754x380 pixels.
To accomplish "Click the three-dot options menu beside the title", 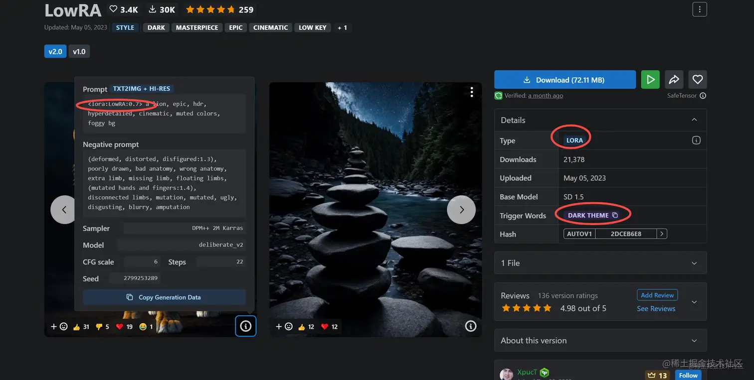I will [700, 9].
